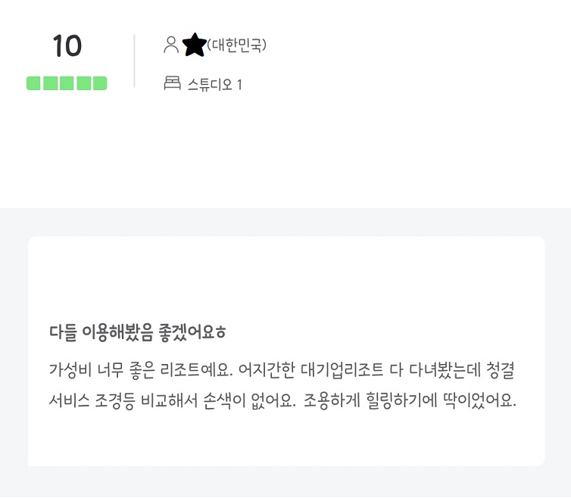Select the last green rating bar segment
Viewport: 571px width, 498px height.
click(100, 83)
